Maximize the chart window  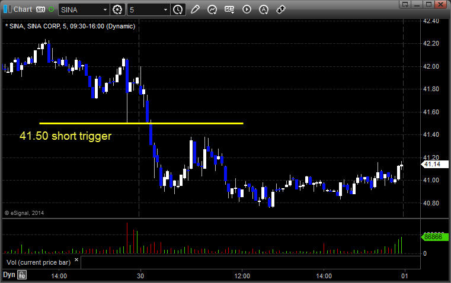[429, 4]
